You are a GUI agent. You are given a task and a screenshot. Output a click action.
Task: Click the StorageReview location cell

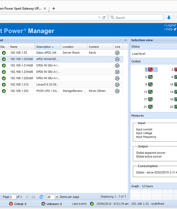74,91
